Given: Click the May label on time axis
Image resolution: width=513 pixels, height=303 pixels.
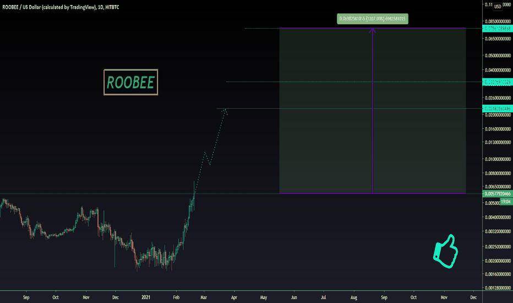Looking at the screenshot, I should tap(263, 297).
